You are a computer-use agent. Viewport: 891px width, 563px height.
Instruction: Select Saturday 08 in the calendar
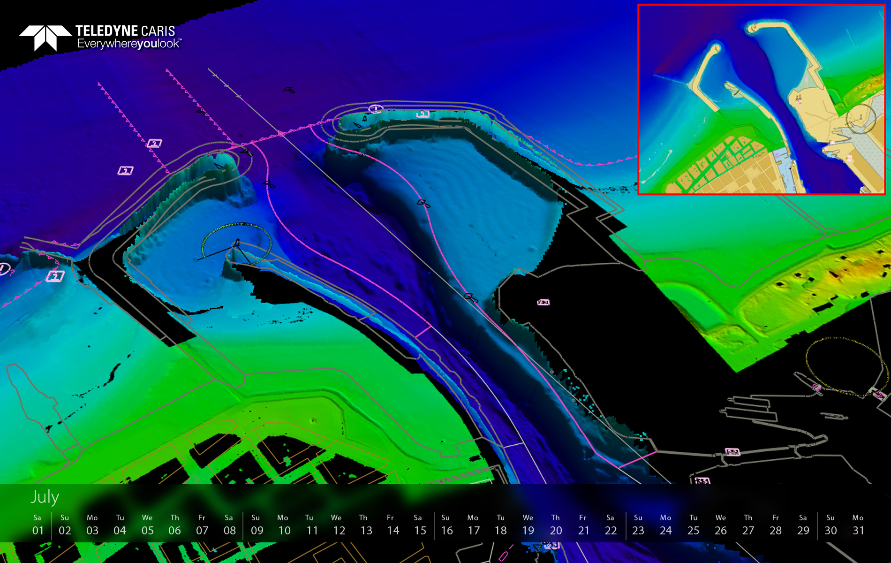tap(229, 525)
